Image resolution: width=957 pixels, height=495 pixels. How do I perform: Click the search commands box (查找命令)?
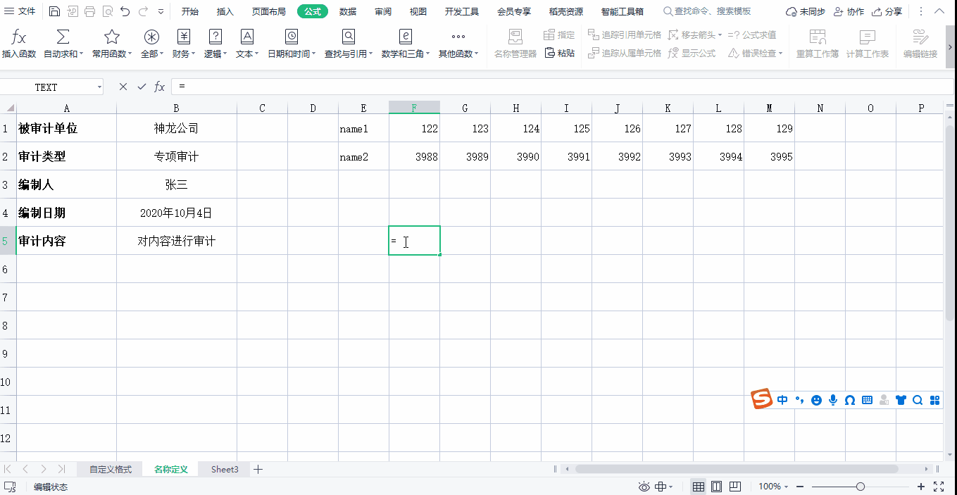(x=707, y=11)
